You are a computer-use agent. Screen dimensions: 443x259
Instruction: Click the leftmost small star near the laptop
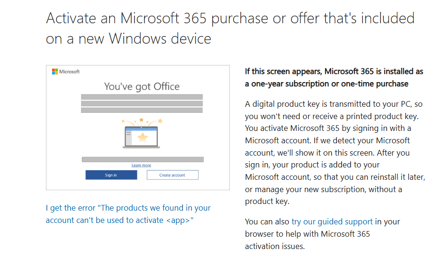coord(123,121)
